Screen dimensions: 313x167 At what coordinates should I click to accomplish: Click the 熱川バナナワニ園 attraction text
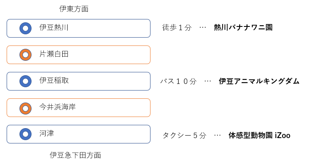pyautogui.click(x=243, y=27)
